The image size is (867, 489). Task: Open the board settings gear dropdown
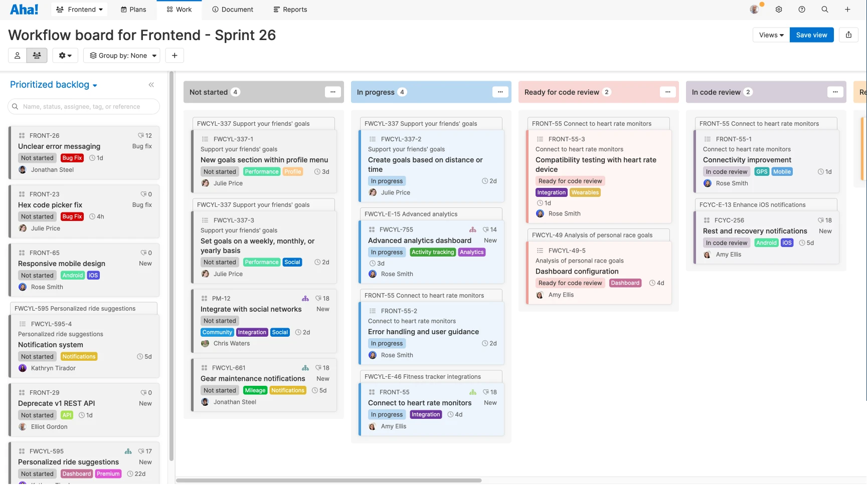pyautogui.click(x=65, y=55)
